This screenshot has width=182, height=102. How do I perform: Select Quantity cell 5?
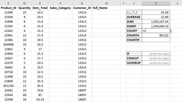[x=24, y=63]
